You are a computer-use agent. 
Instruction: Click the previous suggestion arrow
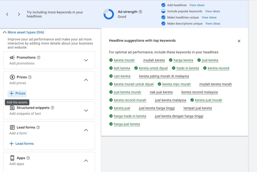7,14
